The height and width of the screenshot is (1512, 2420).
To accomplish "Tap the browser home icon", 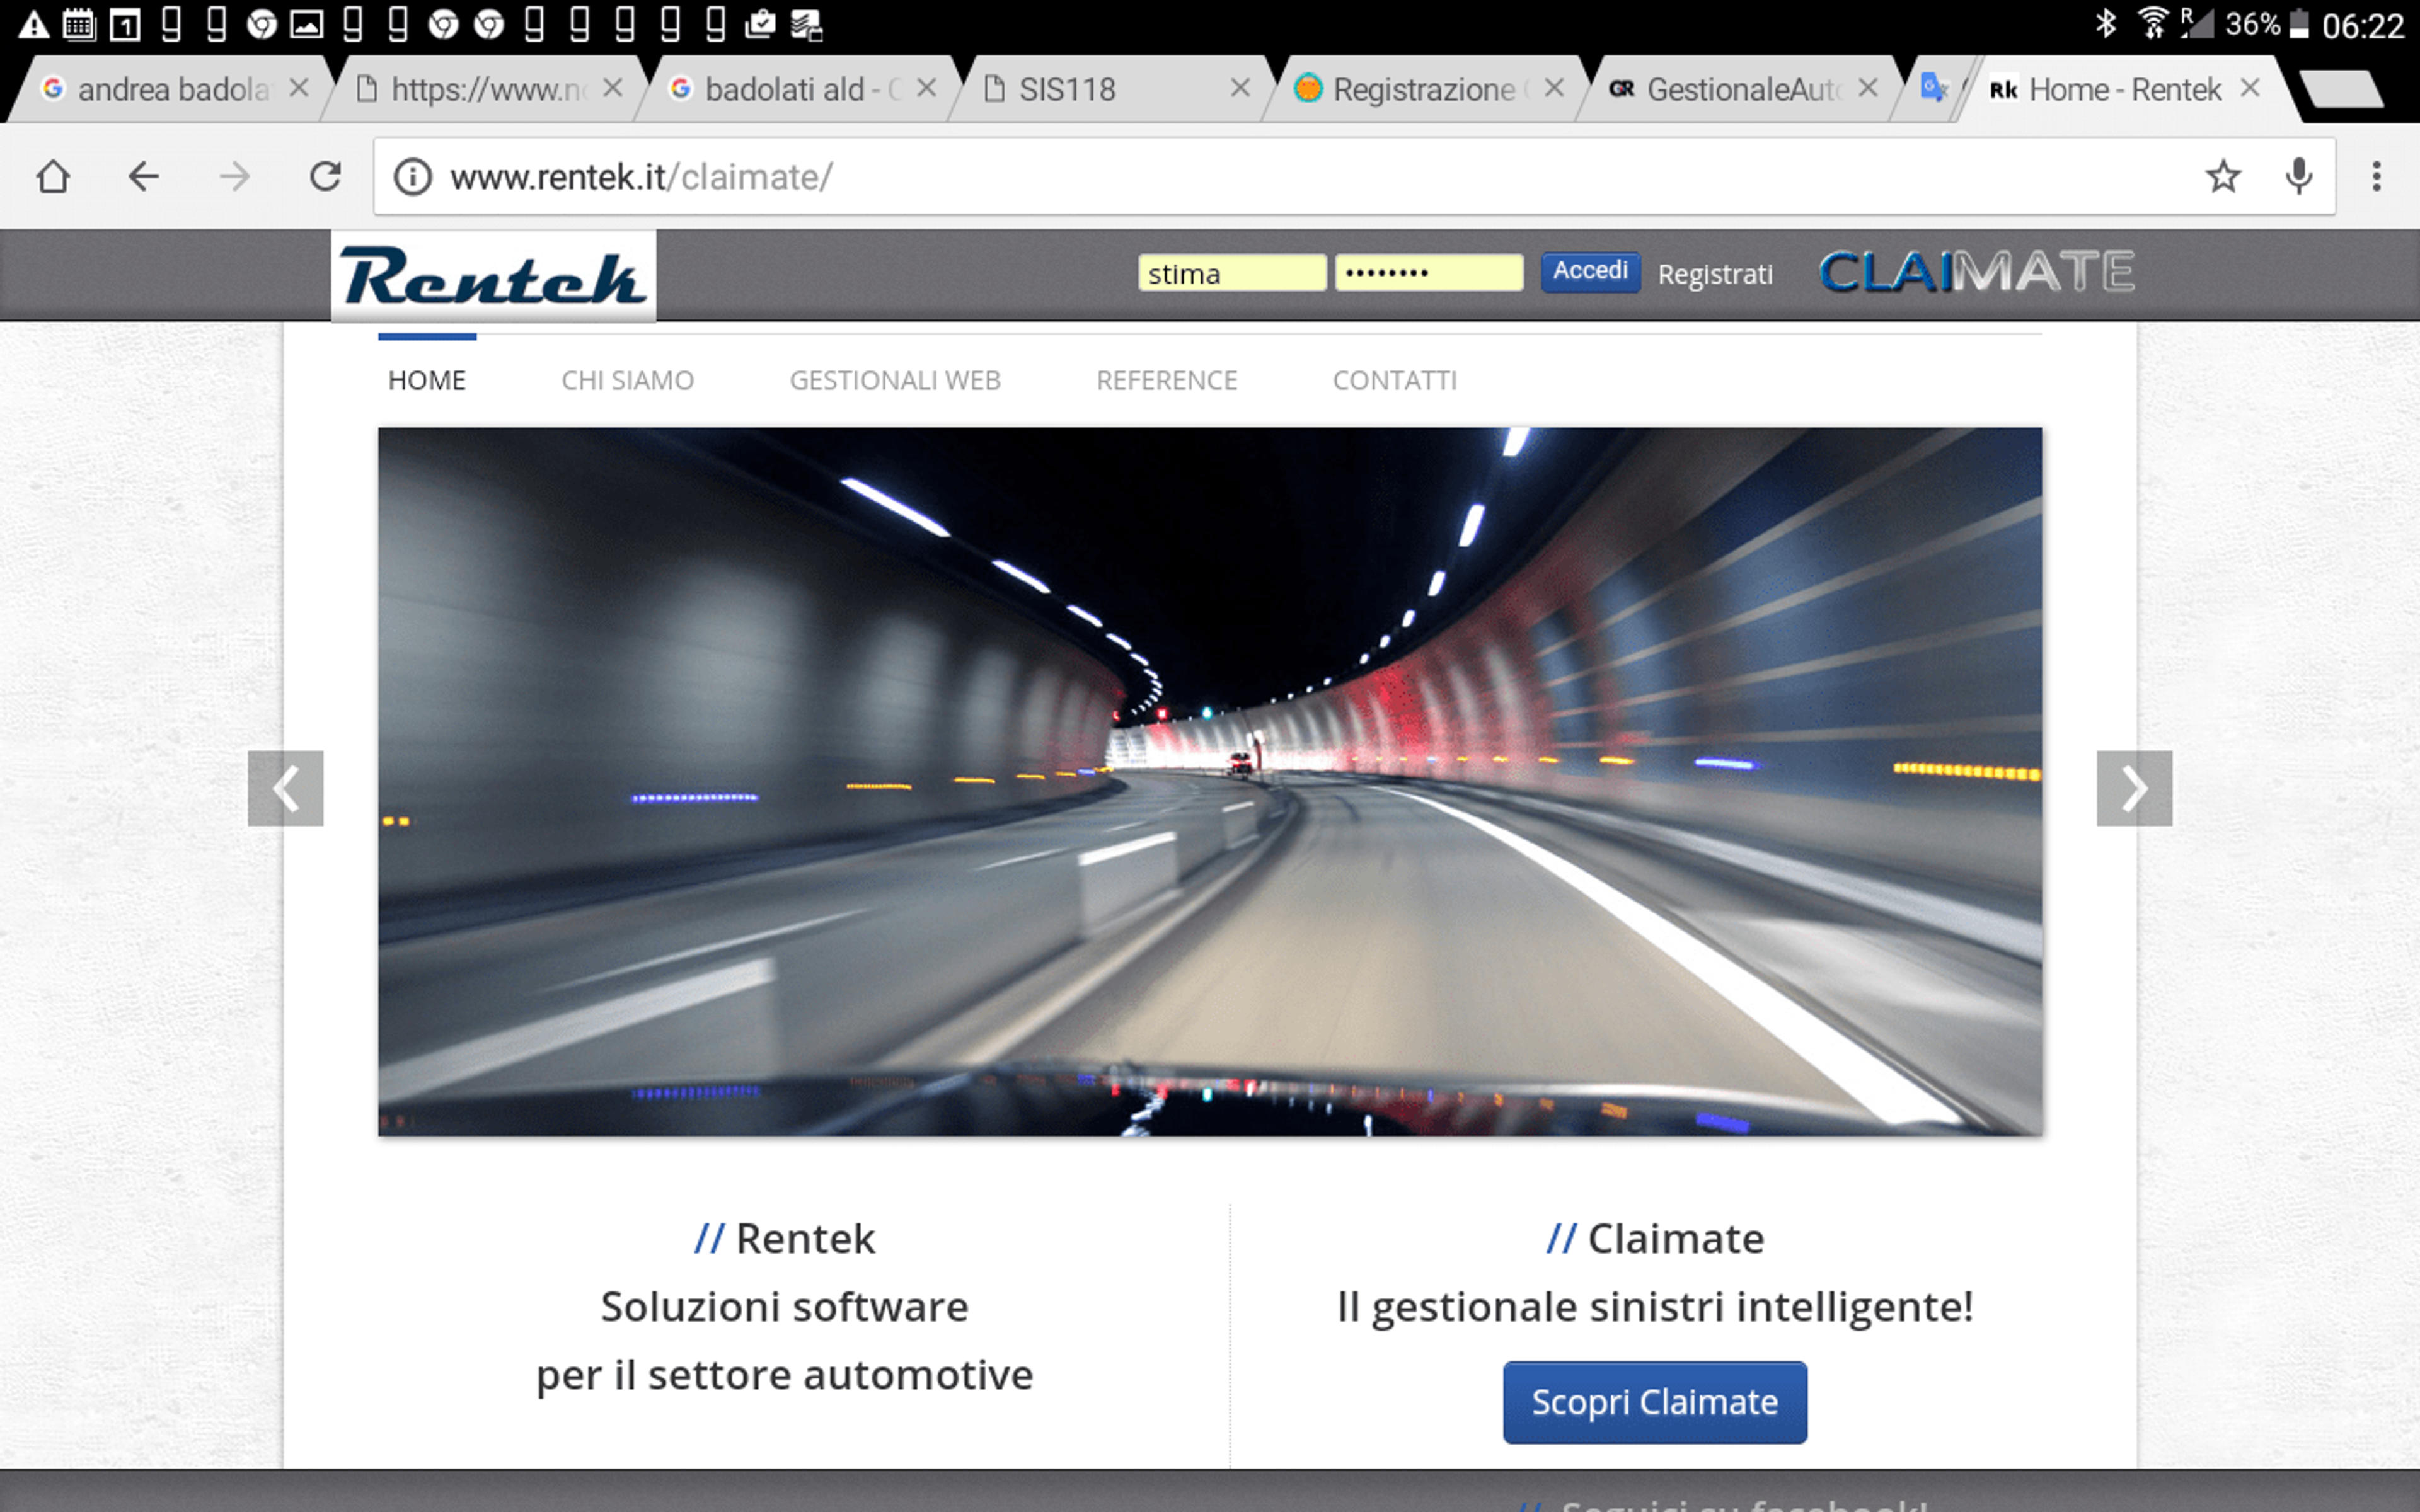I will pos(53,177).
